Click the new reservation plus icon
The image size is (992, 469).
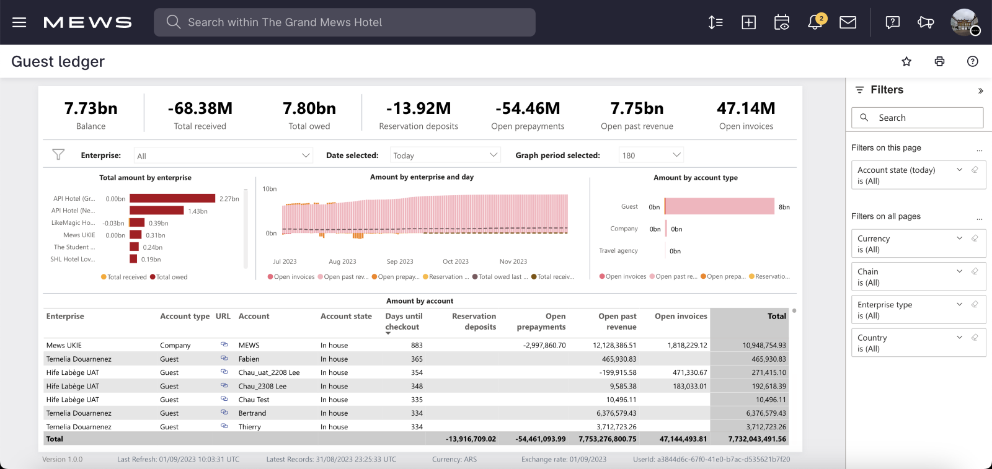pyautogui.click(x=748, y=22)
